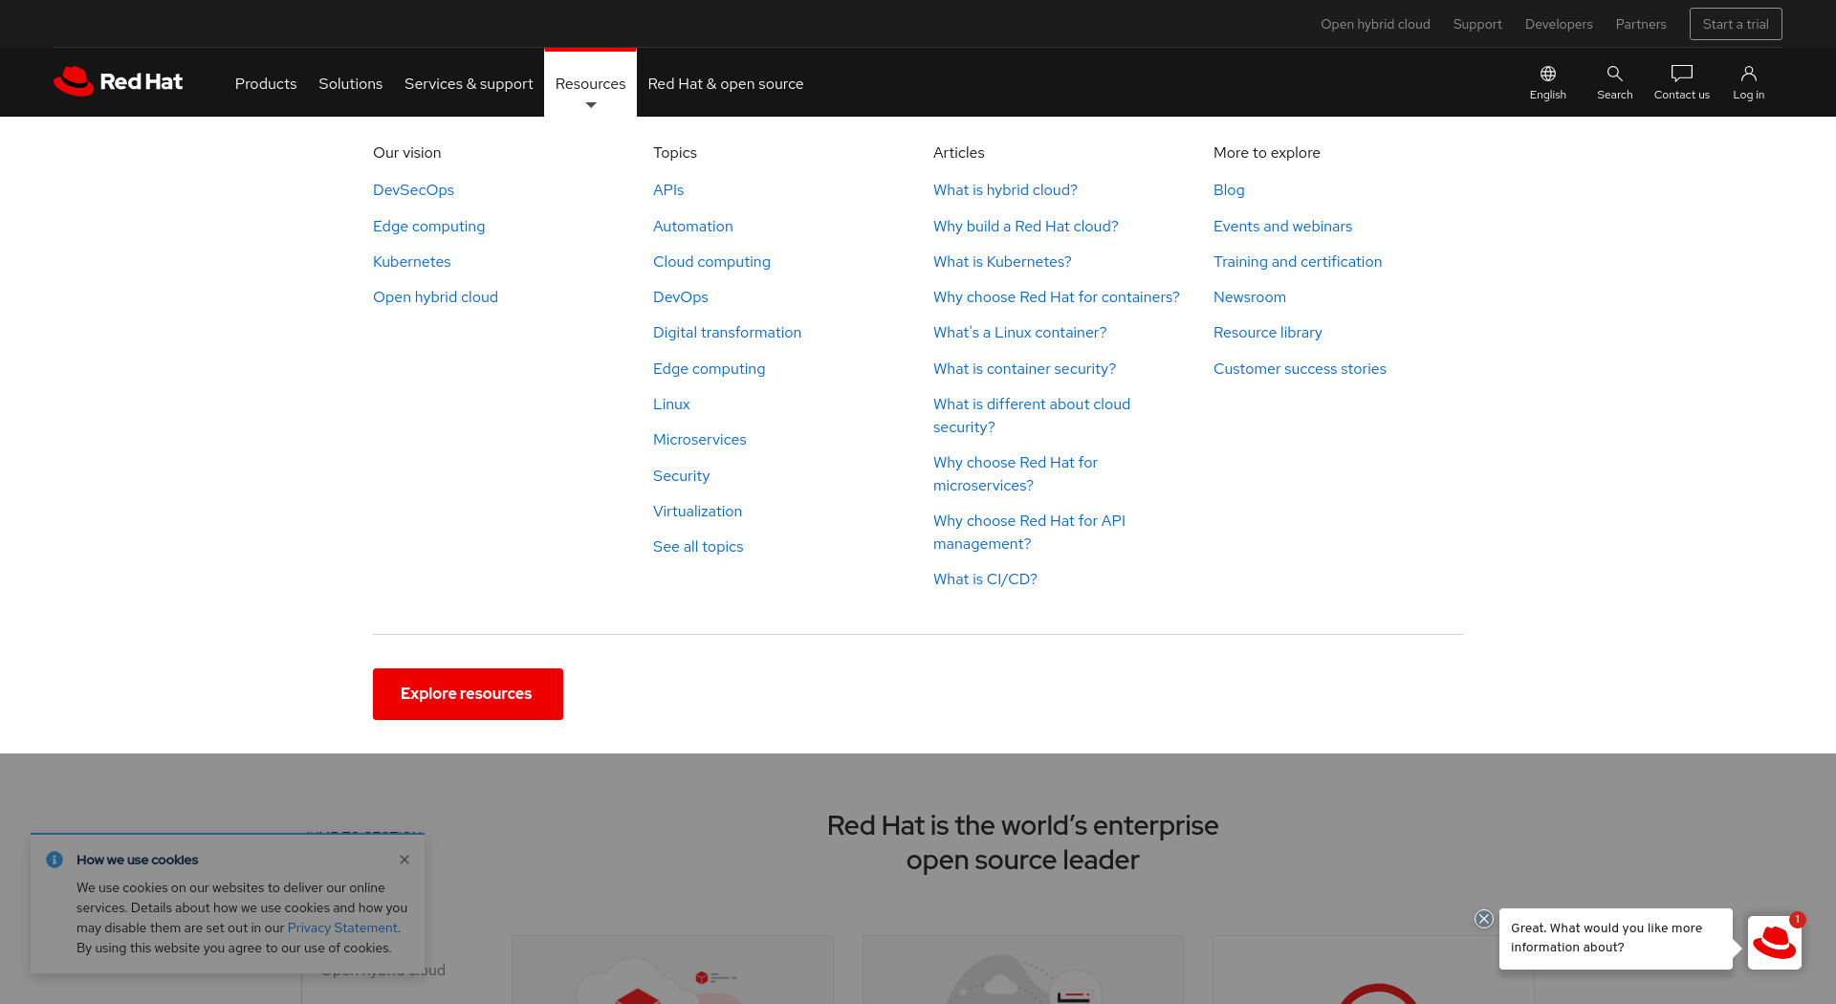The image size is (1836, 1004).
Task: Collapse the Resources dropdown menu
Action: pos(590,84)
